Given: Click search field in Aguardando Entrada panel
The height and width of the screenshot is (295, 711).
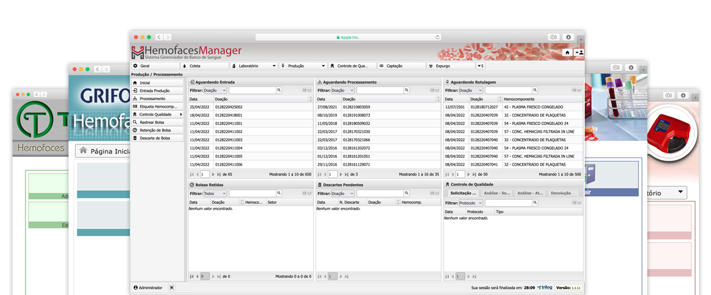Looking at the screenshot, I should [252, 91].
